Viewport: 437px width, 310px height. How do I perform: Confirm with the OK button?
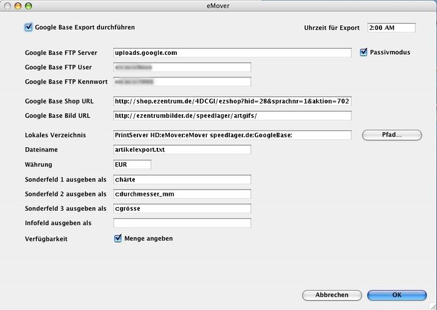coord(396,295)
